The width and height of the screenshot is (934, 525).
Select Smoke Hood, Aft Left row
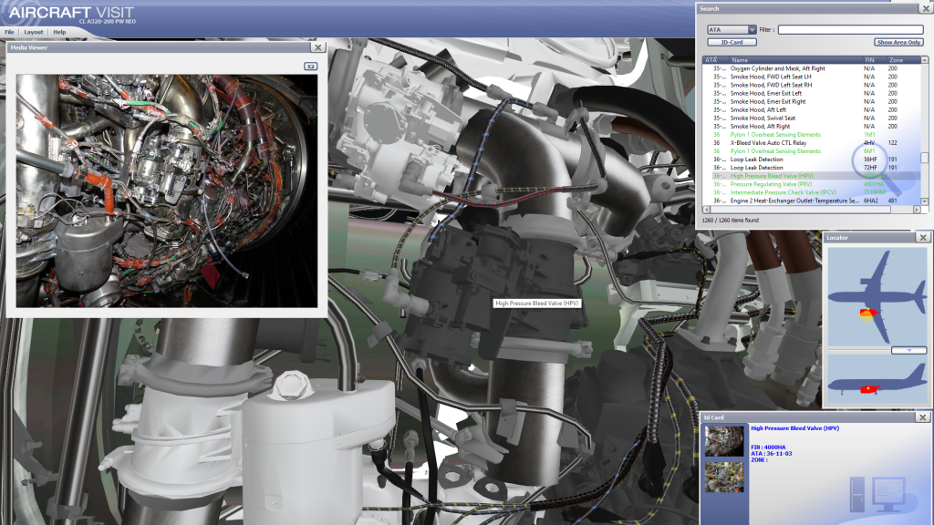811,110
